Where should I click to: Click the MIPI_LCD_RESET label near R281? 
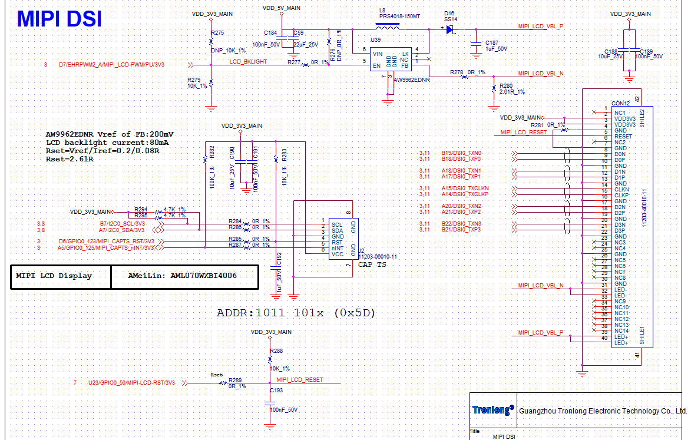[x=524, y=133]
